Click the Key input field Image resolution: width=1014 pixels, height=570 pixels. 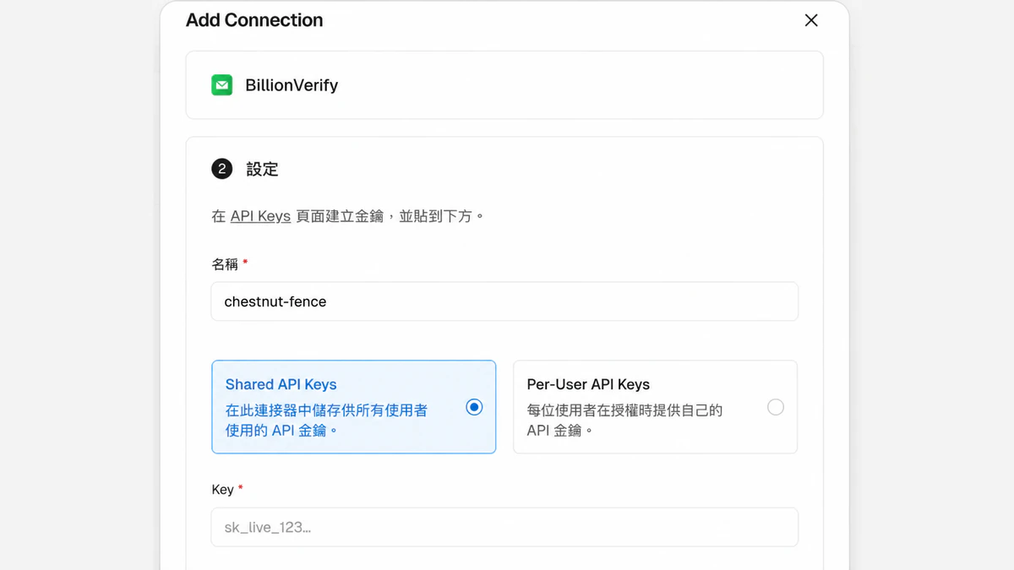pos(504,527)
